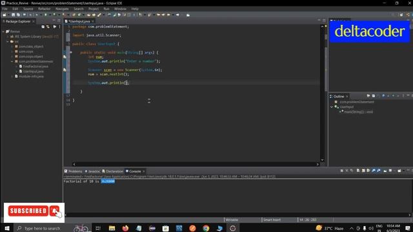This screenshot has width=413, height=232.
Task: Collapse the Revive project node
Action: pos(3,32)
